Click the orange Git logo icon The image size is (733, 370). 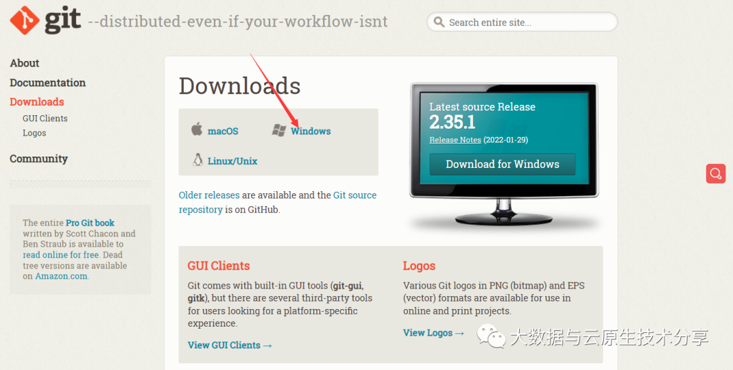(25, 20)
